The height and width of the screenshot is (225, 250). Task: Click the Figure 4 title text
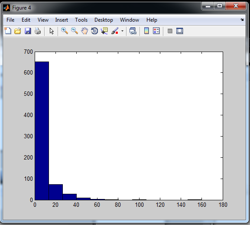pos(22,8)
